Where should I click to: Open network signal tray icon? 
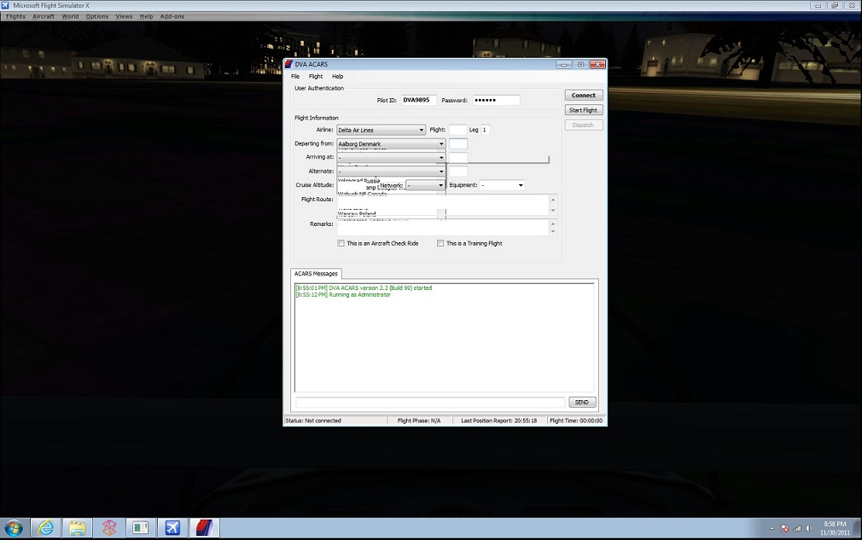[796, 528]
